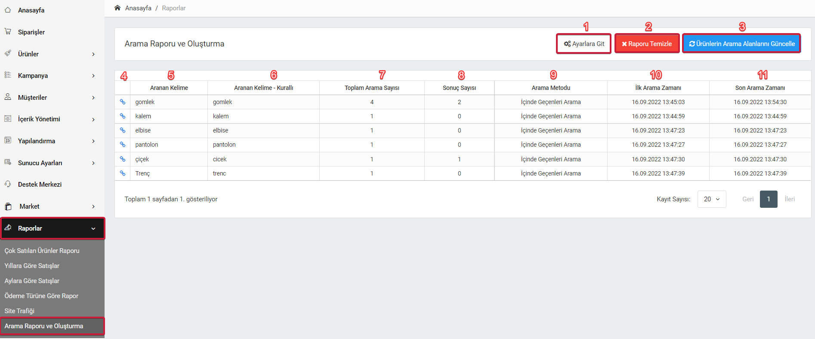Screen dimensions: 815x339
Task: Click Toplam 1 sayfadan 1. gösteriliyor text
Action: coord(171,199)
